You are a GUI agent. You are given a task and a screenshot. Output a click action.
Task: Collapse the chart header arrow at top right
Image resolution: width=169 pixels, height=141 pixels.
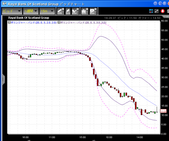[167, 17]
